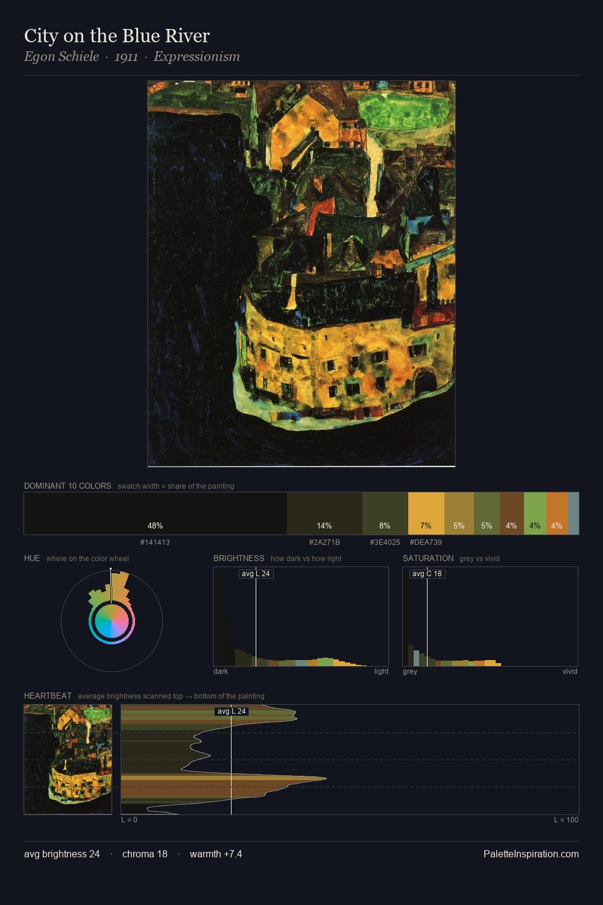
Task: Click the "vivid" axis label
Action: pyautogui.click(x=570, y=672)
